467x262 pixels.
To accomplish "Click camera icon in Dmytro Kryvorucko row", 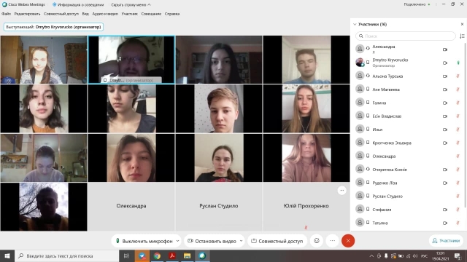I will point(445,63).
